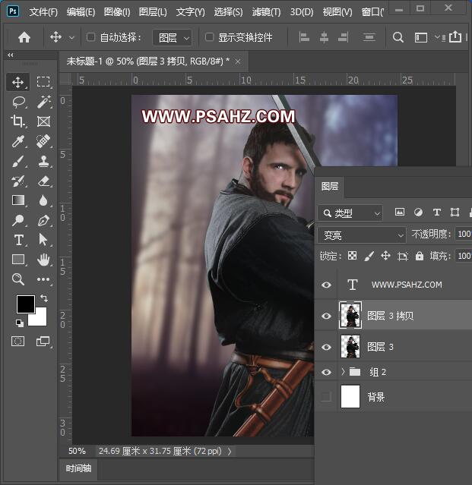Select the Blur tool droplet icon
This screenshot has height=485, width=472.
[x=43, y=200]
